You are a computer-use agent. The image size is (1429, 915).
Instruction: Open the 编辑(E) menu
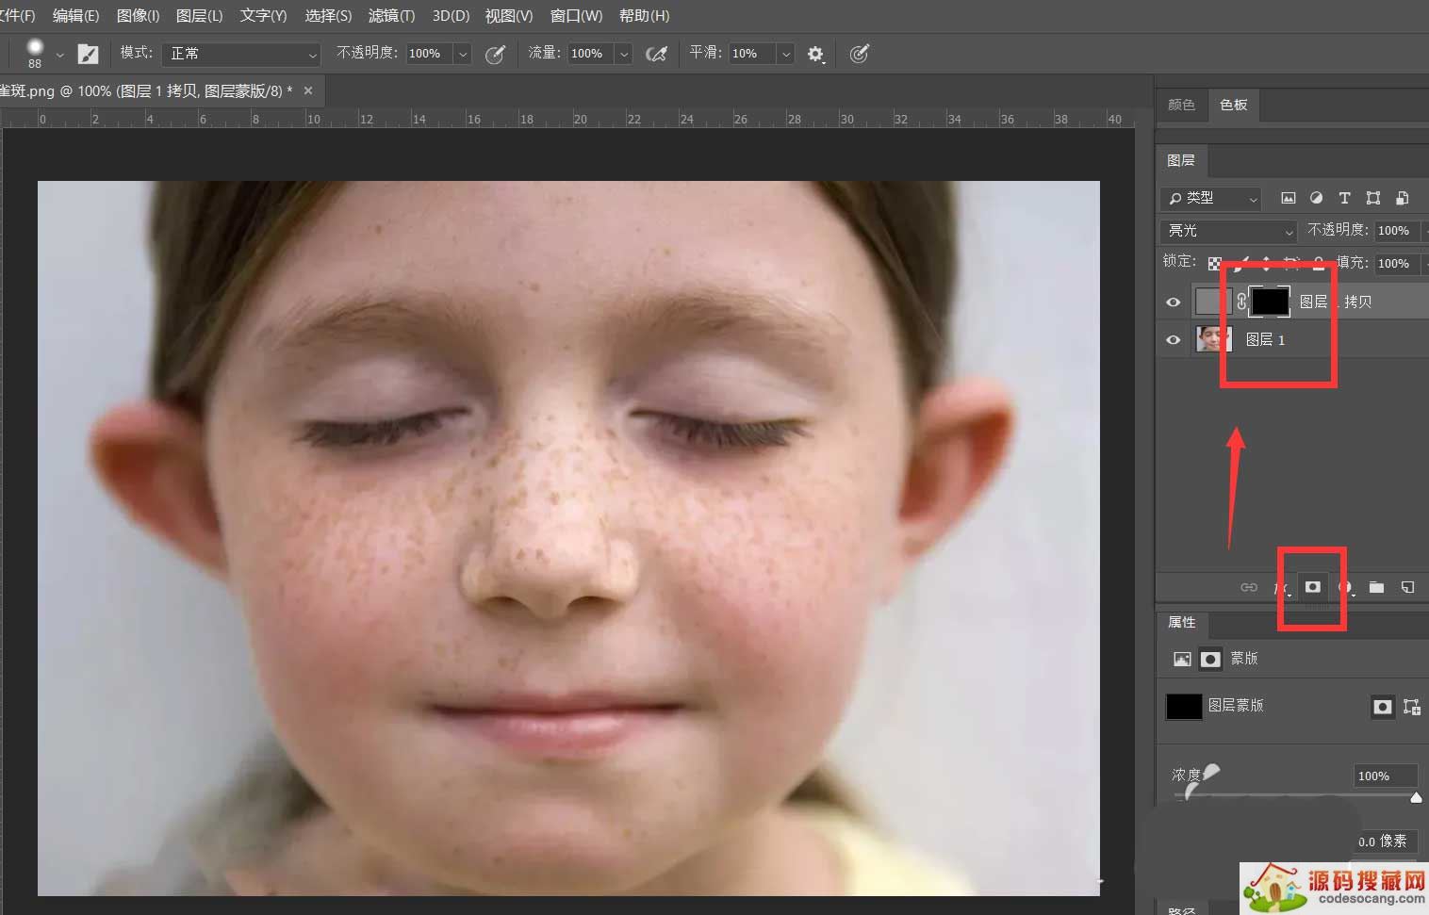click(x=75, y=16)
